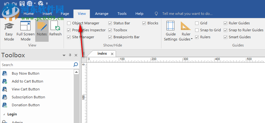Click the Toolbox search magnifier icon
265x123 pixels.
[x=76, y=65]
